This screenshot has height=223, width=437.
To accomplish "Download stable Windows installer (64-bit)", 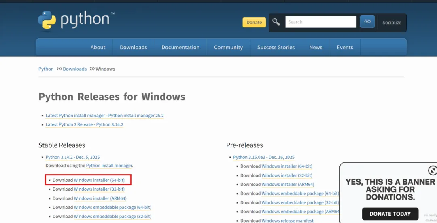I will [x=99, y=180].
